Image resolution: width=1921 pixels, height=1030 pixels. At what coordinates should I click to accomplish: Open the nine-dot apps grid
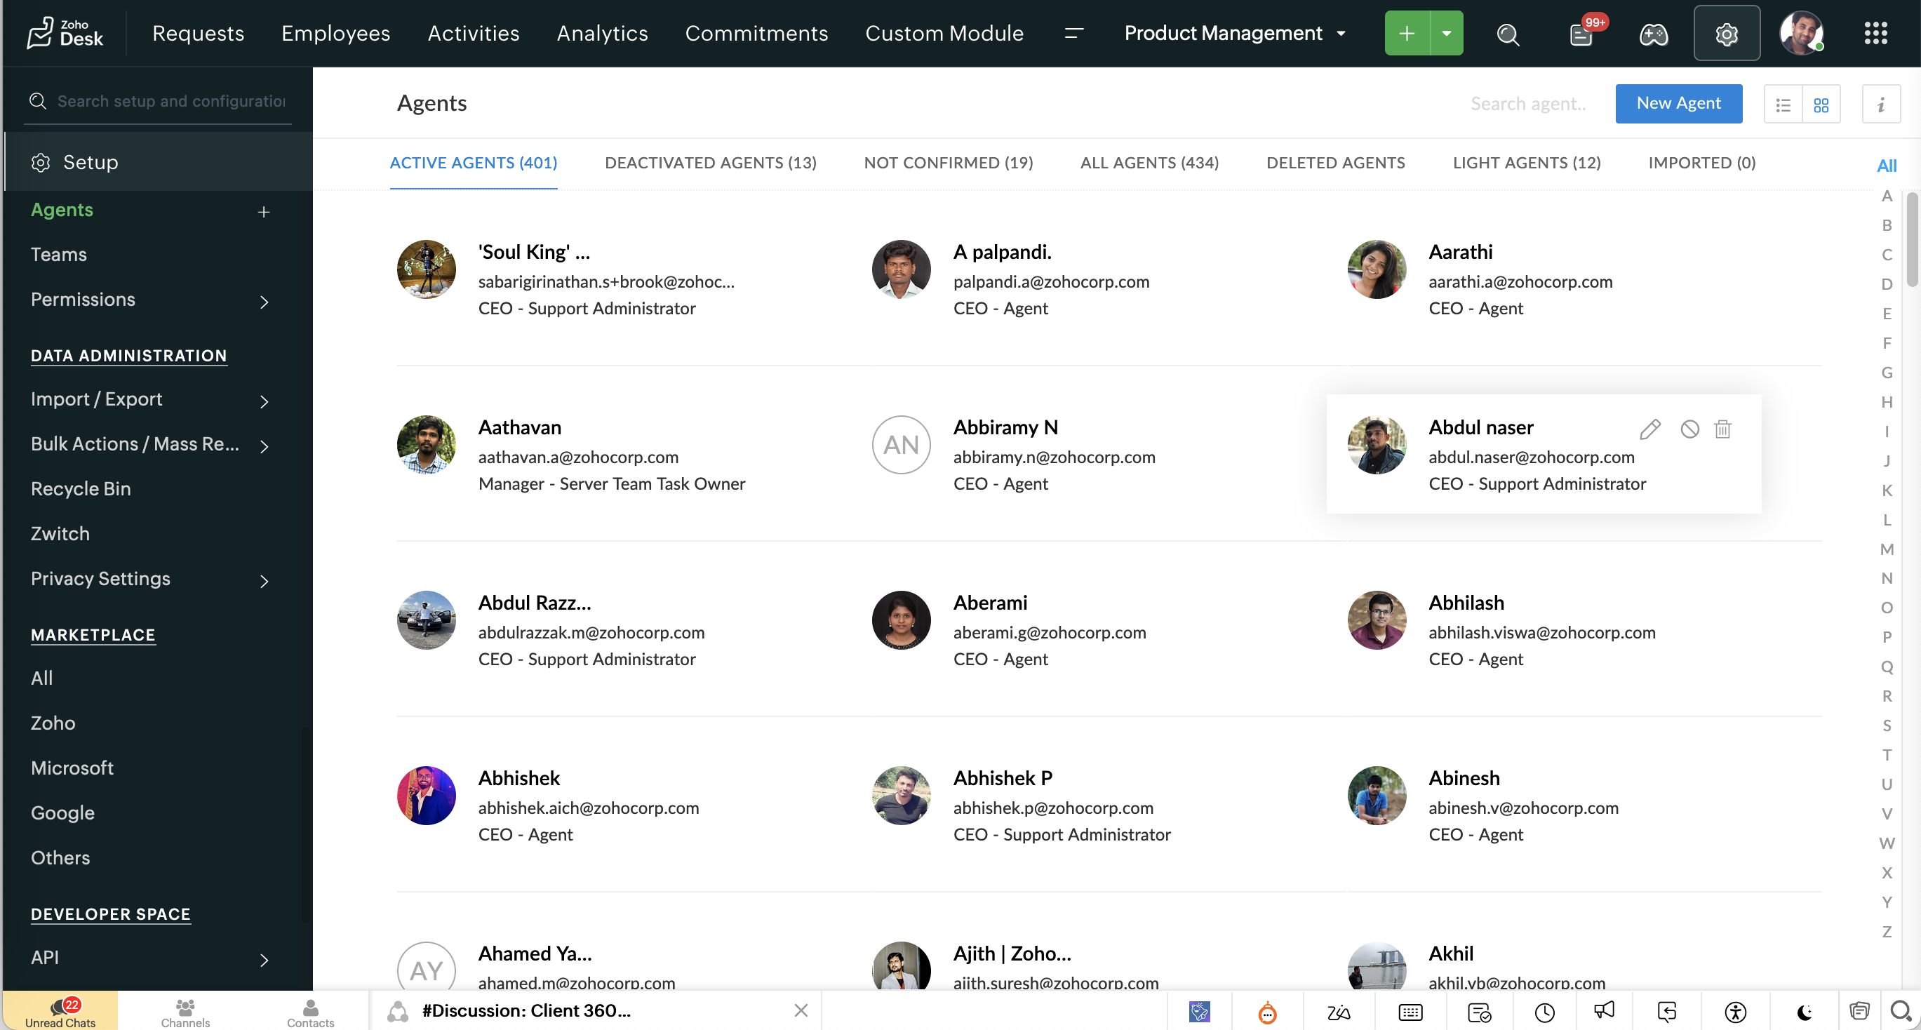pyautogui.click(x=1875, y=34)
